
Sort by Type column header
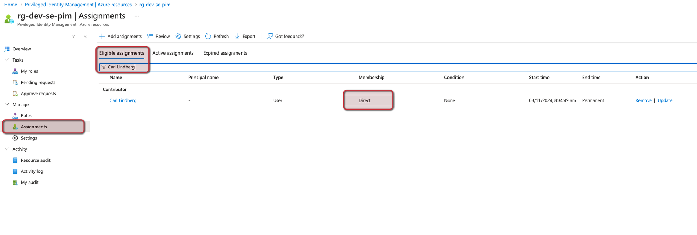[278, 78]
